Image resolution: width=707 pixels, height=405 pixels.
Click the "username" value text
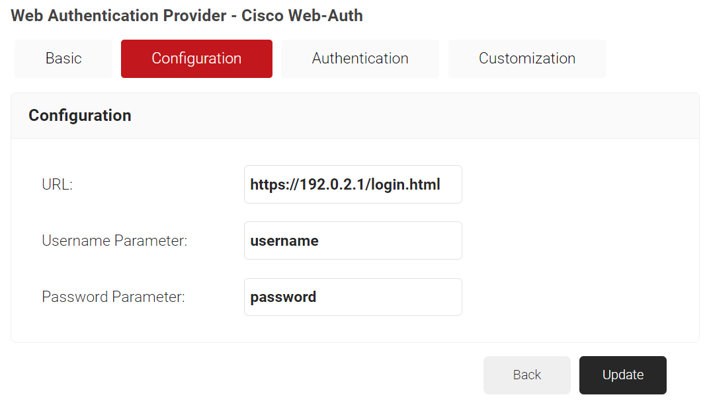(284, 241)
